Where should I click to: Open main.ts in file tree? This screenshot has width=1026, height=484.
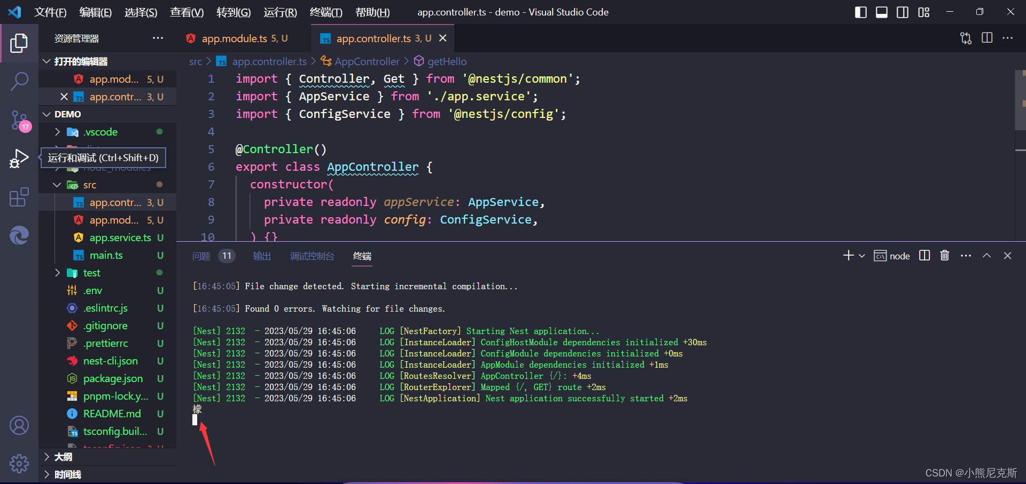pos(107,255)
